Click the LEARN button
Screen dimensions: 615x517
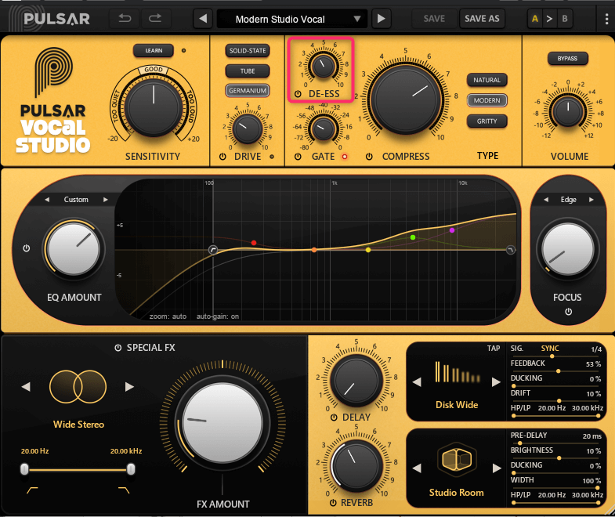coord(154,51)
